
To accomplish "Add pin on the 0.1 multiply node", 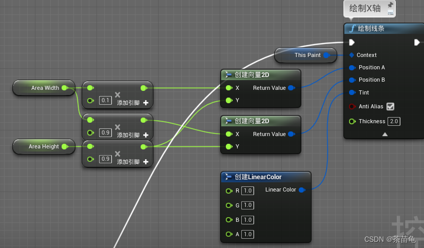I will 146,103.
